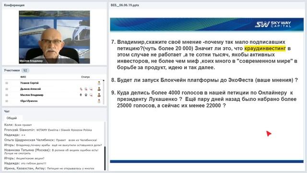Click the screen-share icon for Дьяков Алексей
The width and height of the screenshot is (307, 173).
[91, 89]
